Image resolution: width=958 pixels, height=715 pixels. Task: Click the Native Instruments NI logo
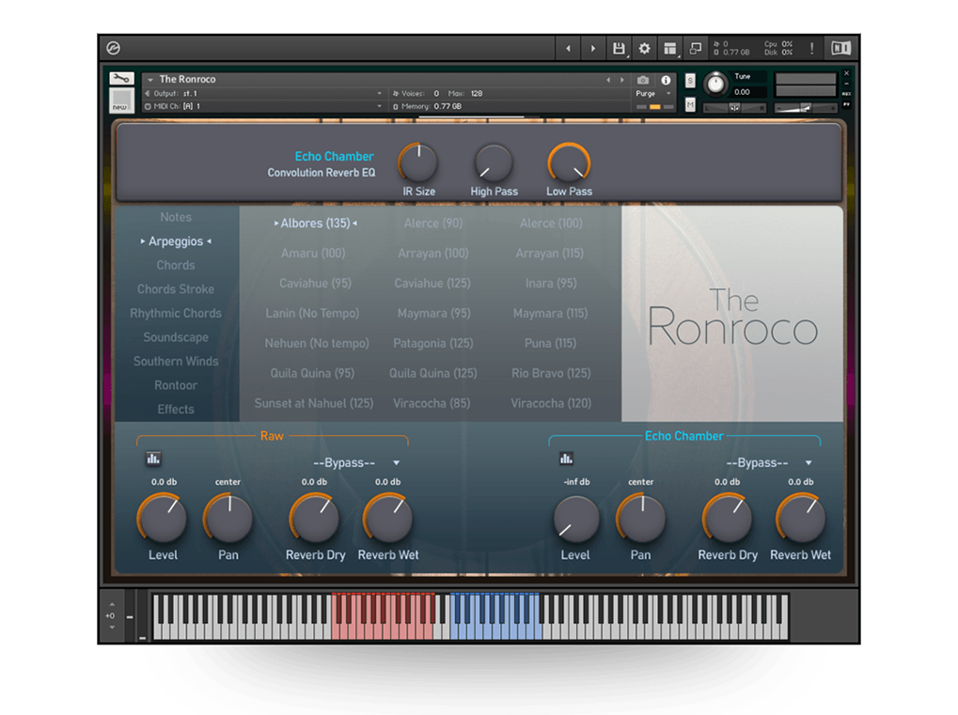[840, 48]
